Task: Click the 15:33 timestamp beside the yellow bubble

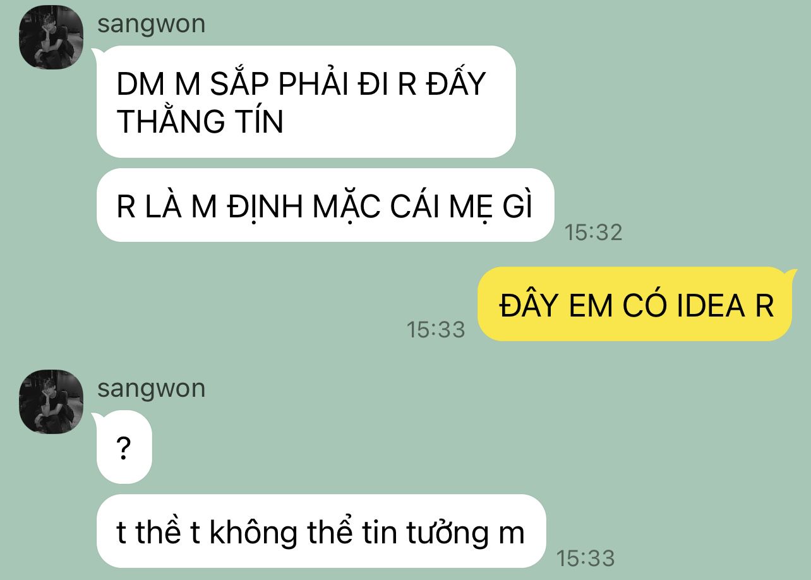Action: point(436,329)
